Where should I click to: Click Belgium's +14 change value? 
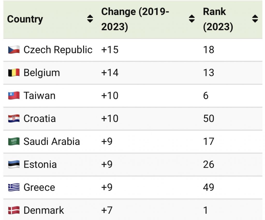(110, 73)
